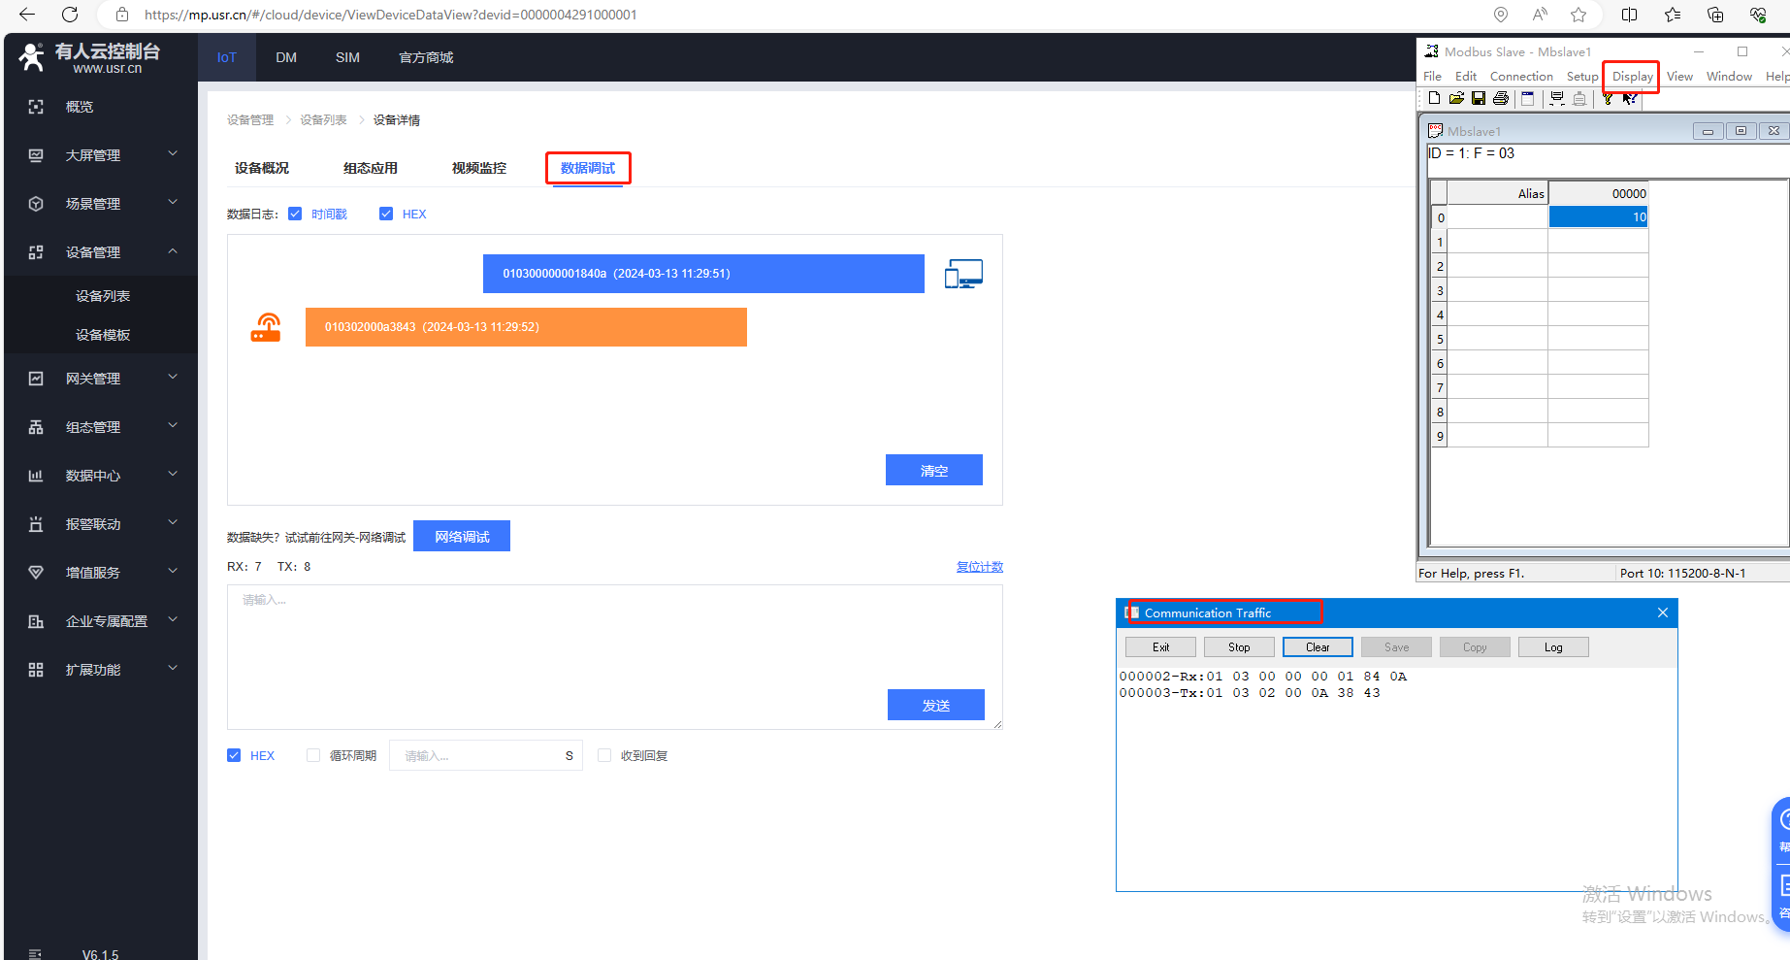Click the 发送 send button
1790x960 pixels.
click(x=936, y=705)
